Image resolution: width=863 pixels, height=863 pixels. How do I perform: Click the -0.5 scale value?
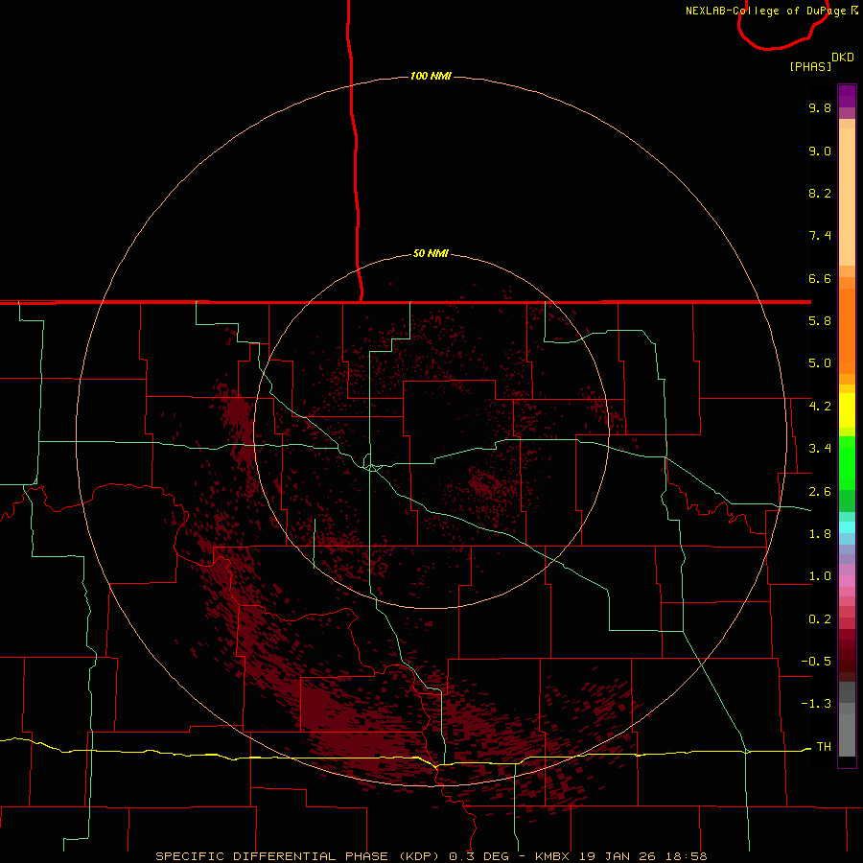pos(816,661)
